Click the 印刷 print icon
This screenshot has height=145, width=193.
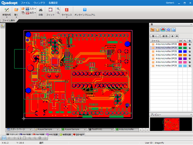[41, 10]
